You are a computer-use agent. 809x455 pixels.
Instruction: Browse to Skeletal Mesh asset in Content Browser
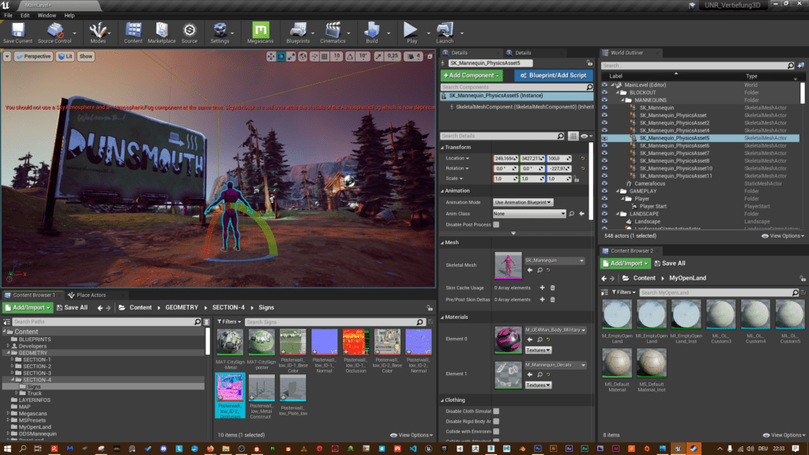click(540, 270)
